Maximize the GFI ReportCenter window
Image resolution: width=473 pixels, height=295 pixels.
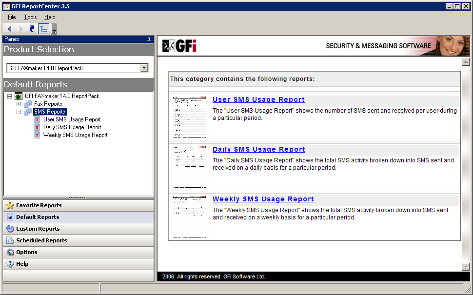(457, 6)
